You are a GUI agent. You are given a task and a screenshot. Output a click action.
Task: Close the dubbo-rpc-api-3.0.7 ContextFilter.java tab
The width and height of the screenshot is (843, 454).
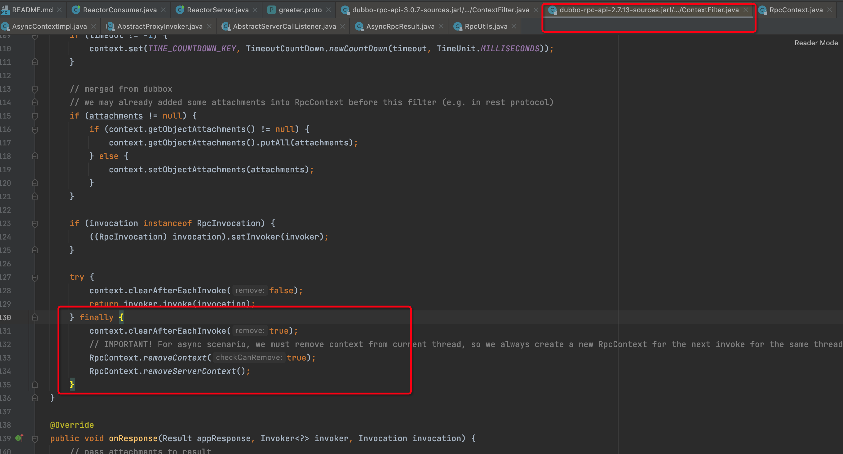click(x=536, y=10)
